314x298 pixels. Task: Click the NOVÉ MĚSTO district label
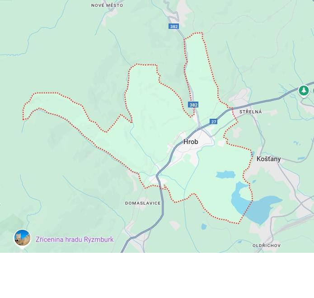pos(107,5)
